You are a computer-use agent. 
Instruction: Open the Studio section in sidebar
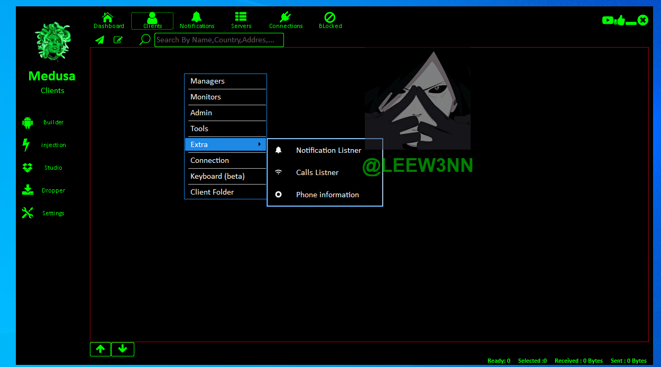click(53, 168)
